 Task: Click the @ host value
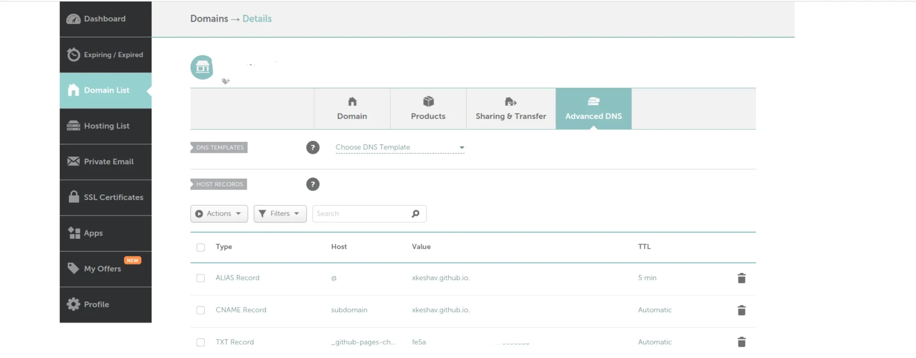coord(334,278)
